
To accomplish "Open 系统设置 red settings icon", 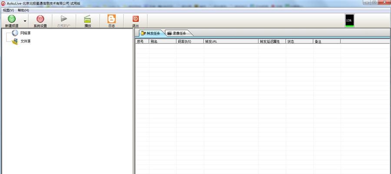I will (40, 19).
